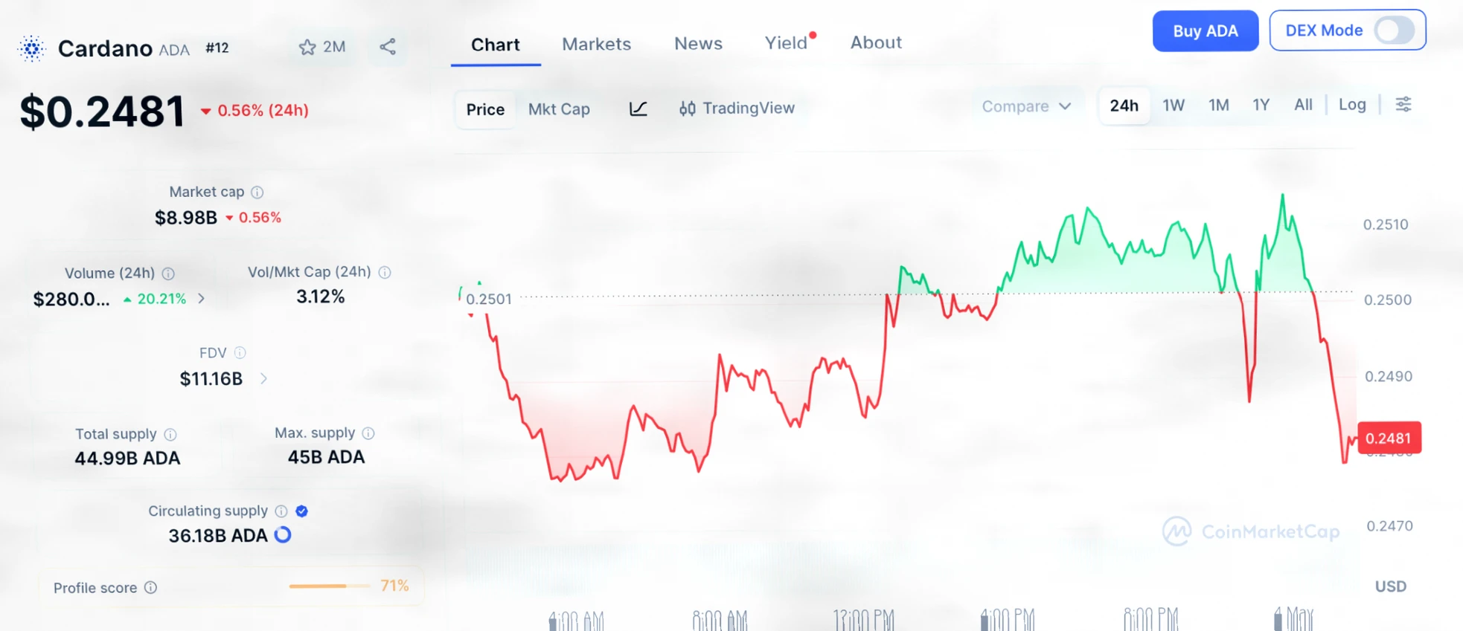The width and height of the screenshot is (1463, 631).
Task: Click the 36.18B ADA circulating supply
Action: click(218, 536)
